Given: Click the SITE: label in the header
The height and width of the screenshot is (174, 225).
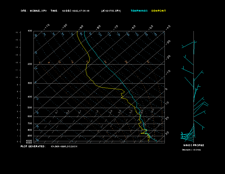Looking at the screenshot, I should (x=24, y=11).
